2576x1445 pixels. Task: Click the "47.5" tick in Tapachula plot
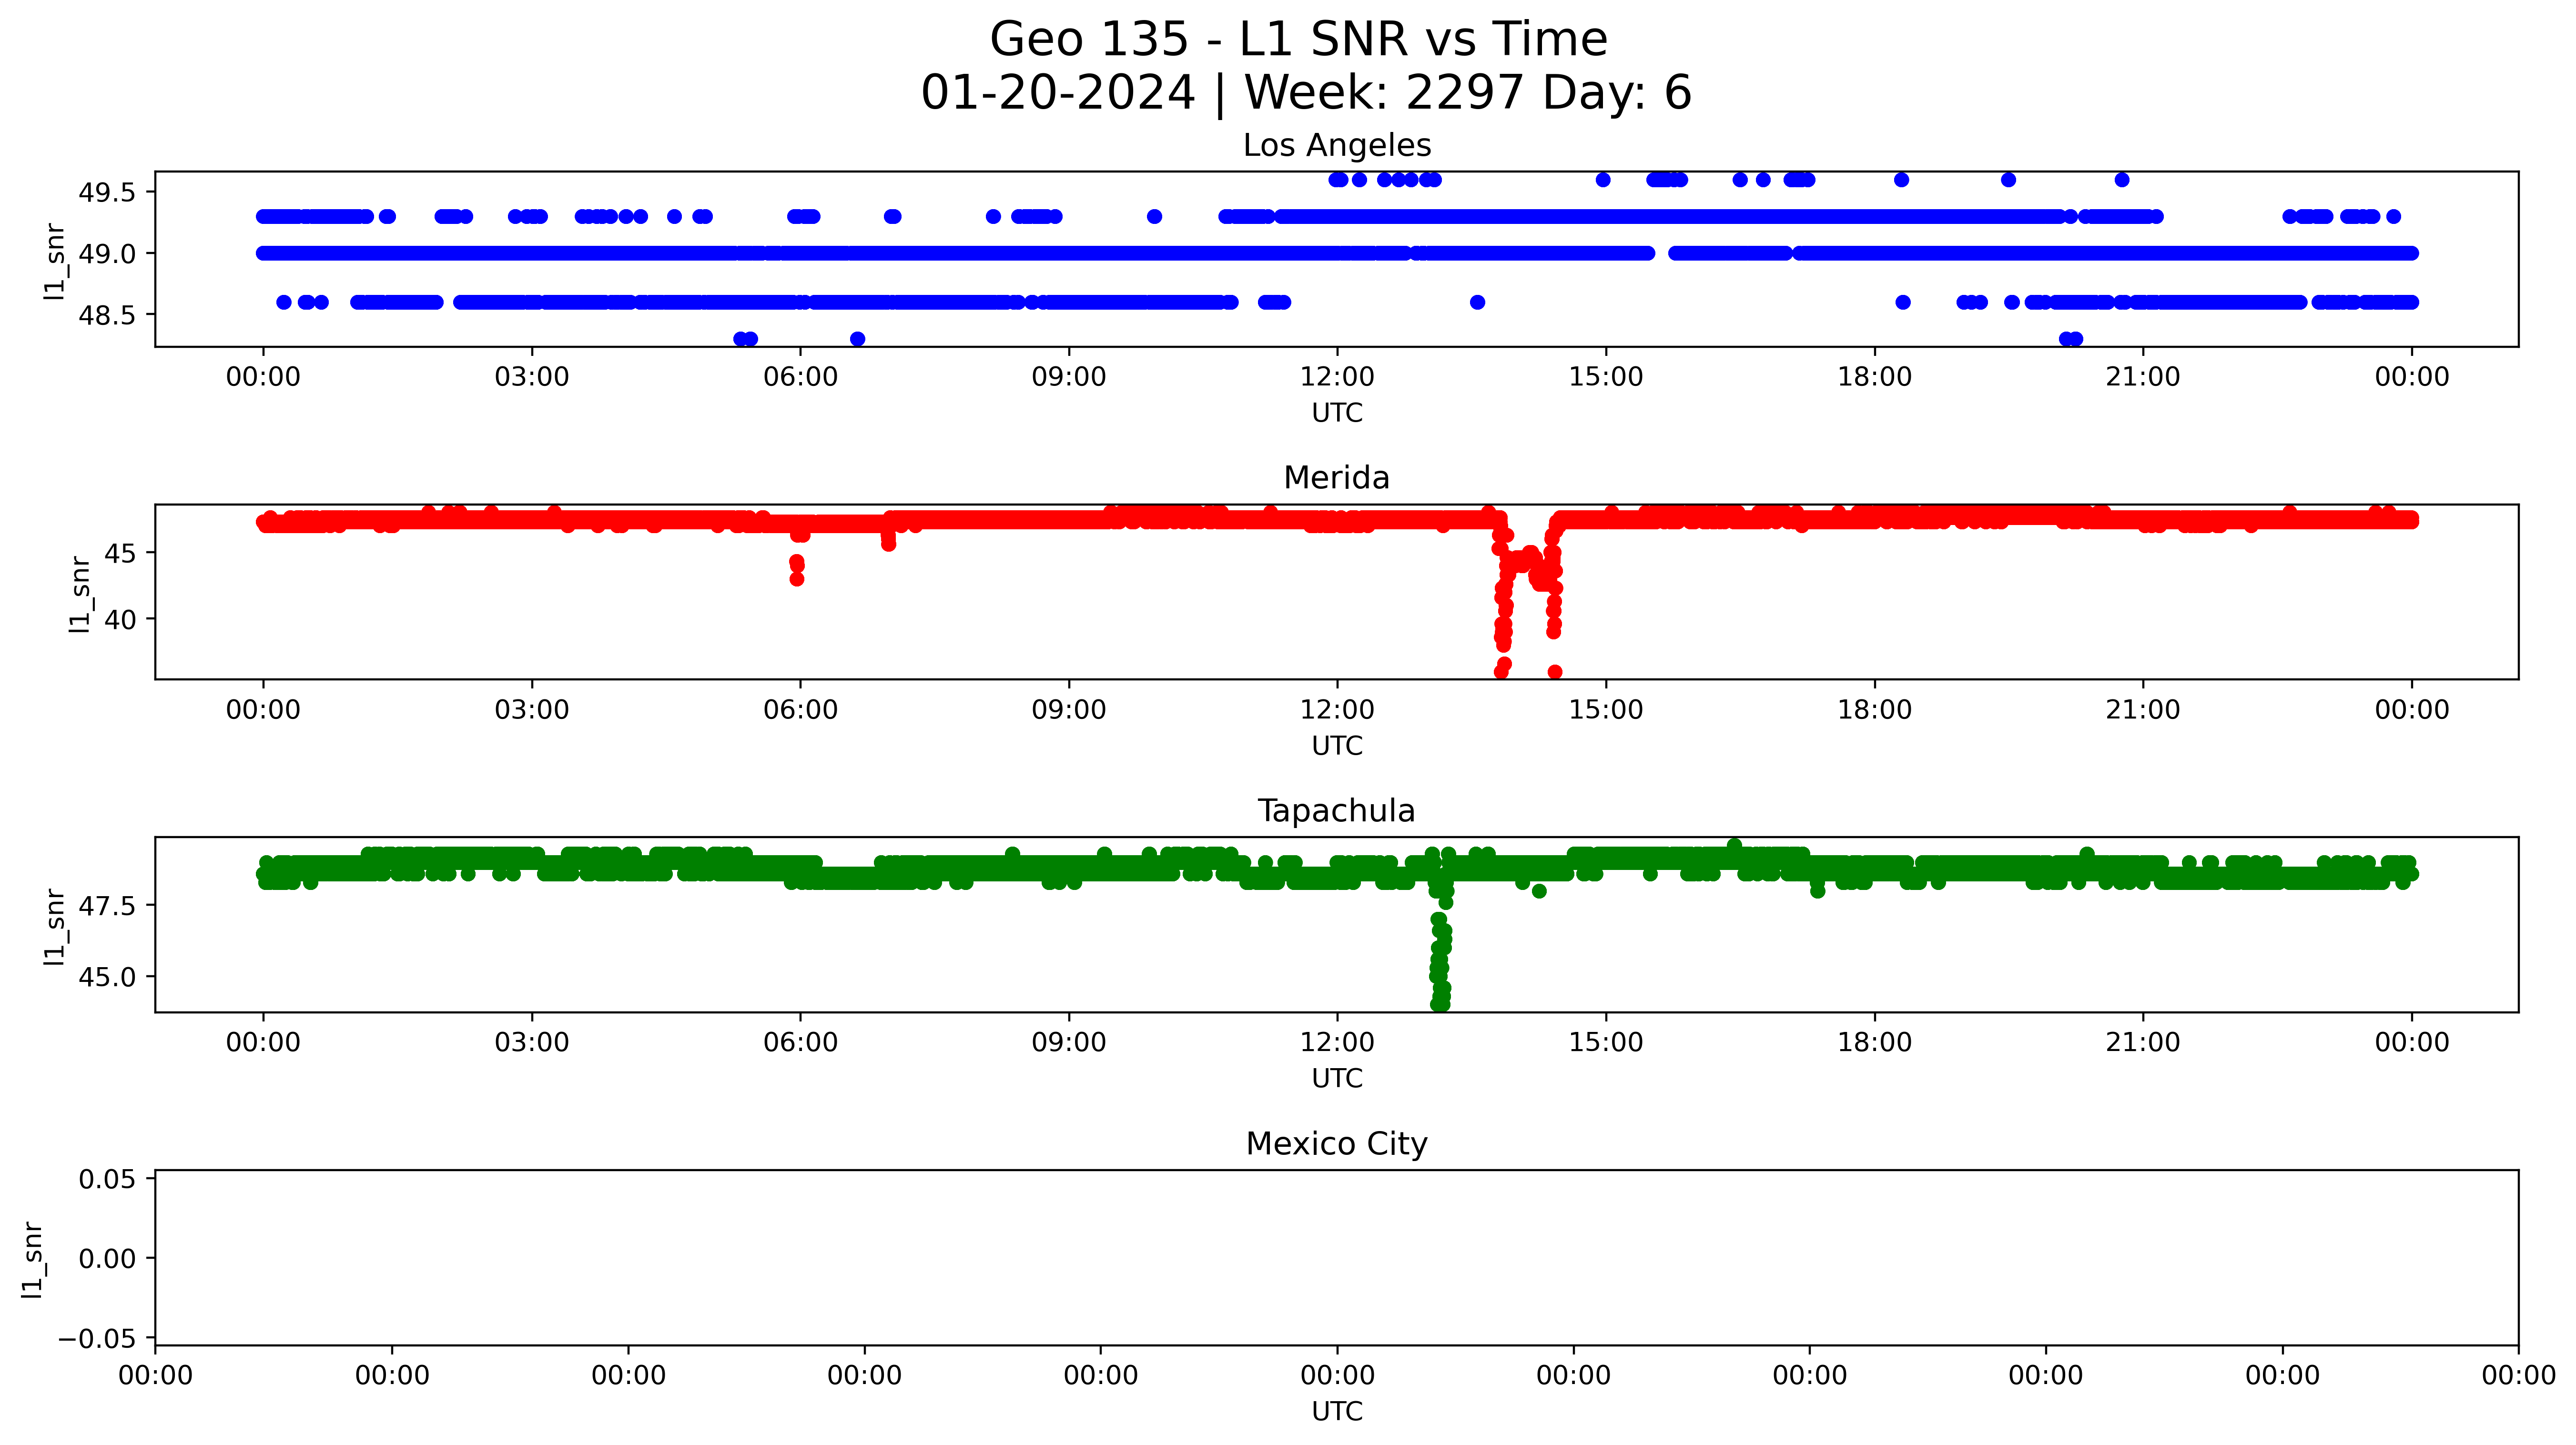[x=107, y=906]
